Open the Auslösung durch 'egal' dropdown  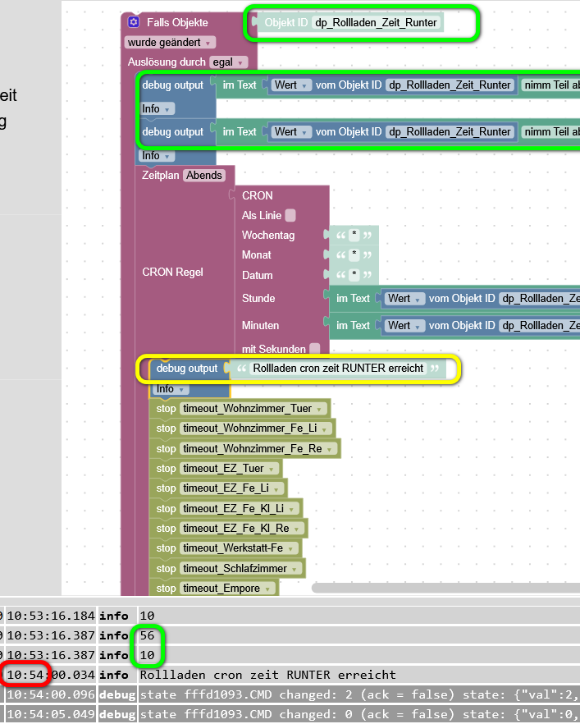pyautogui.click(x=228, y=62)
